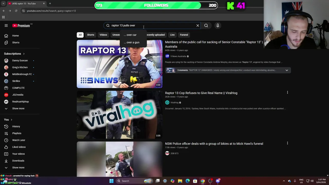Open the ViralHog Raptor 13 thumbnail

(120, 115)
